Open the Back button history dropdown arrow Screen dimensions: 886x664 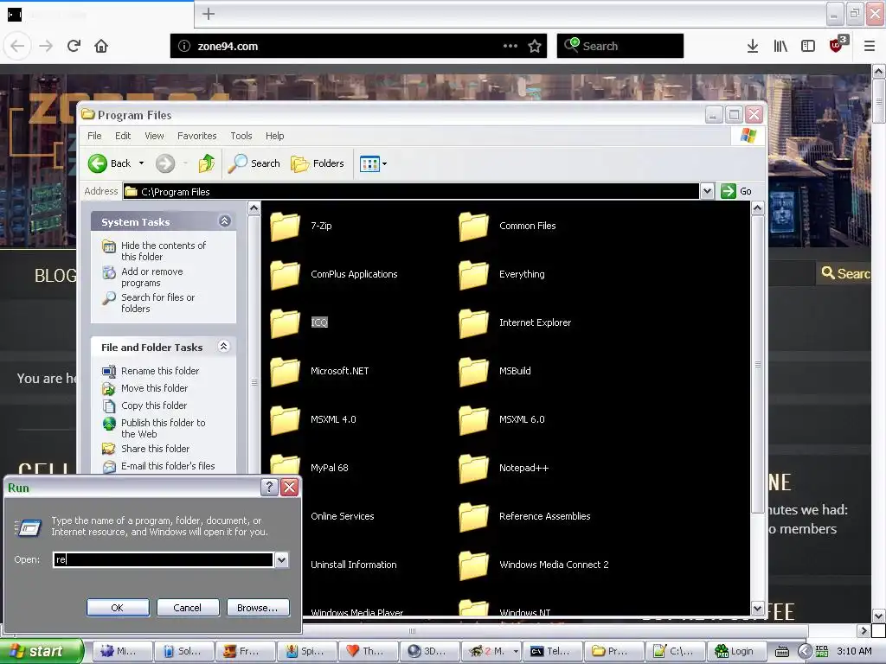pos(141,163)
